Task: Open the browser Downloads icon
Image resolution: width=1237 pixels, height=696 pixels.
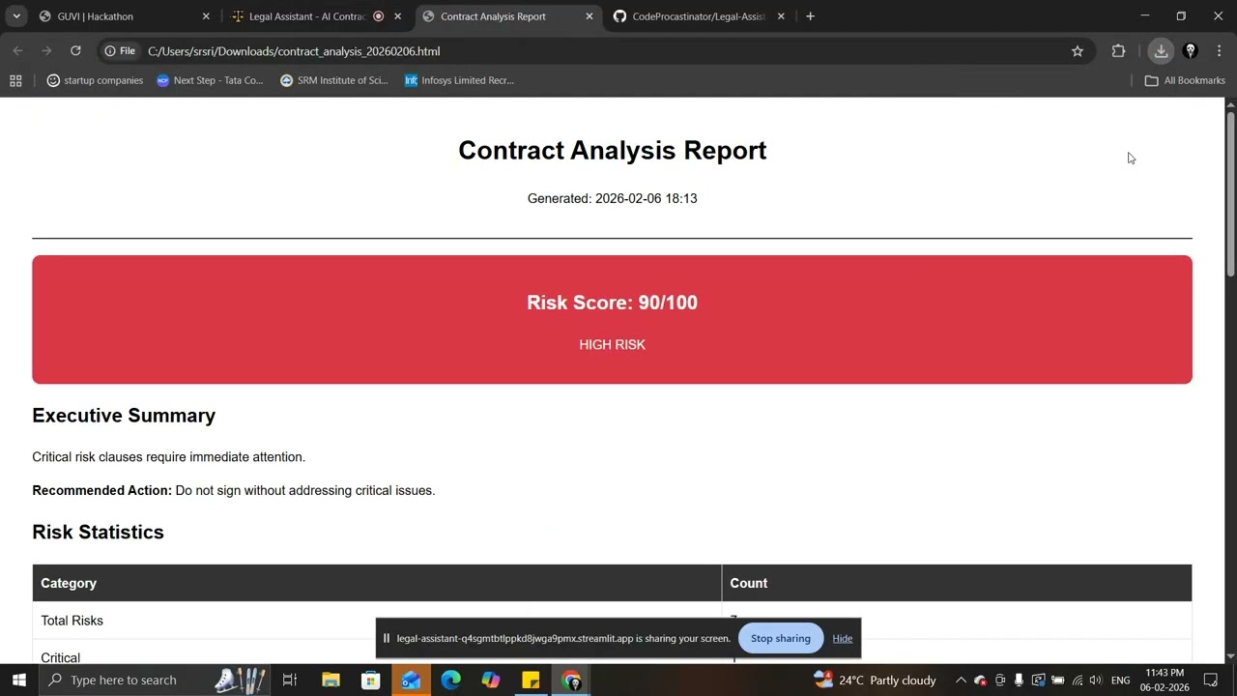Action: [1161, 51]
